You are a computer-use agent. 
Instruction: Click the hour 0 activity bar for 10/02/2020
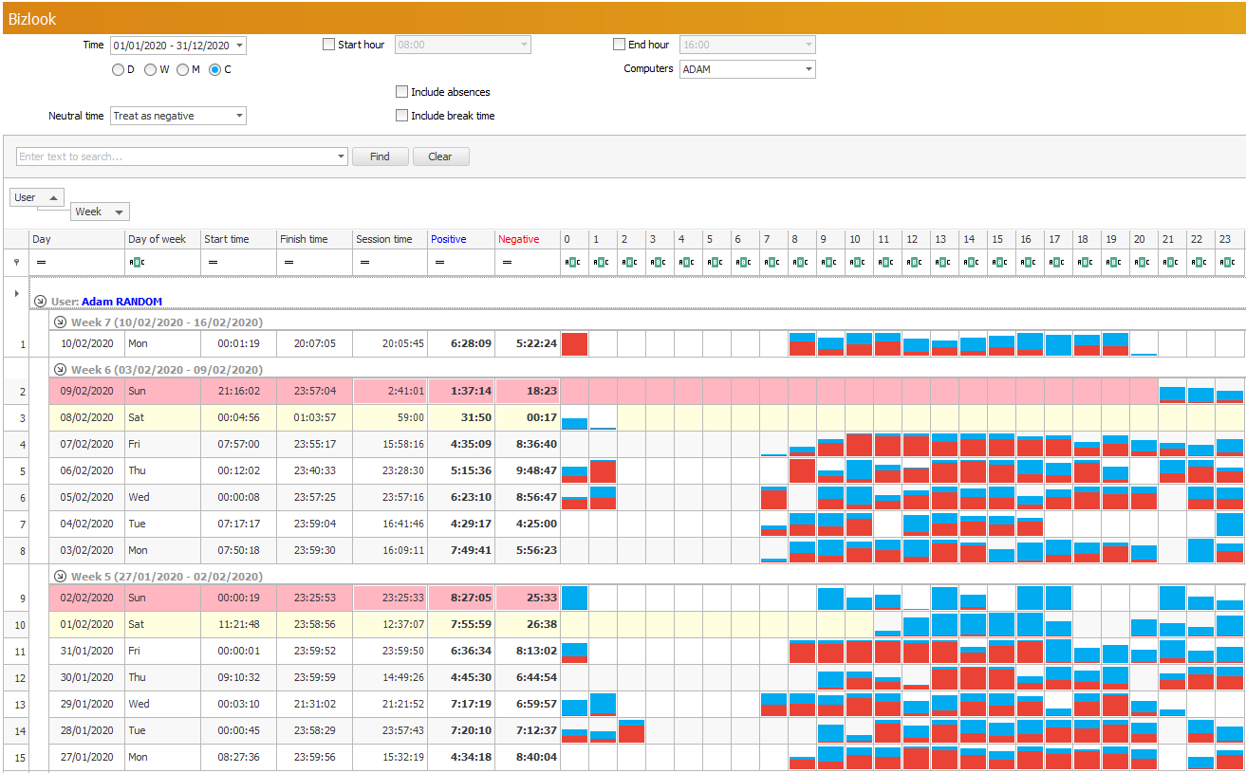pos(574,344)
